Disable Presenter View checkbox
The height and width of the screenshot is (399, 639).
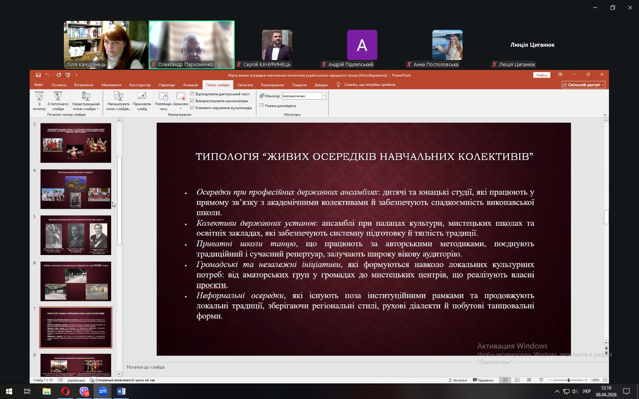pyautogui.click(x=262, y=106)
